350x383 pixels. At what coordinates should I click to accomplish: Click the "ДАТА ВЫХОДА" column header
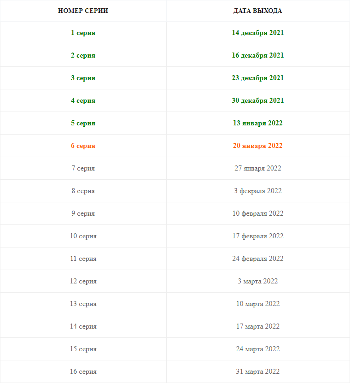(258, 11)
